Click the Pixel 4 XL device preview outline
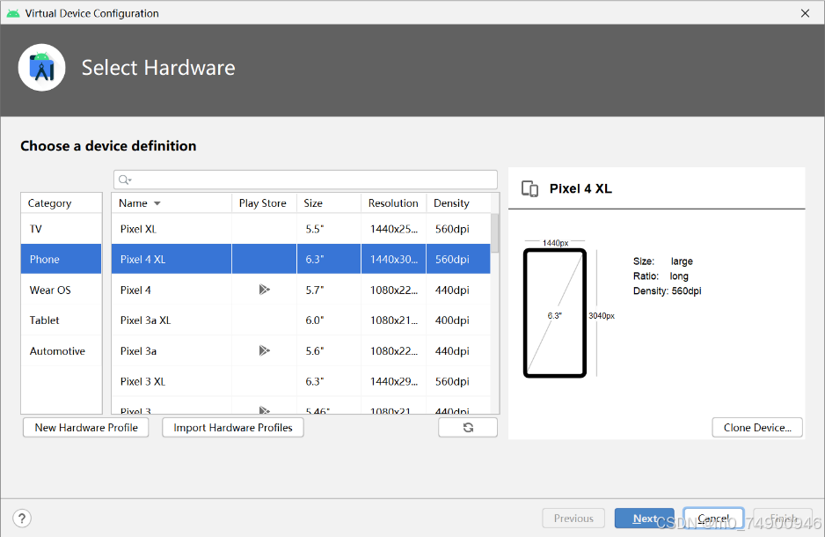The width and height of the screenshot is (825, 537). (555, 313)
